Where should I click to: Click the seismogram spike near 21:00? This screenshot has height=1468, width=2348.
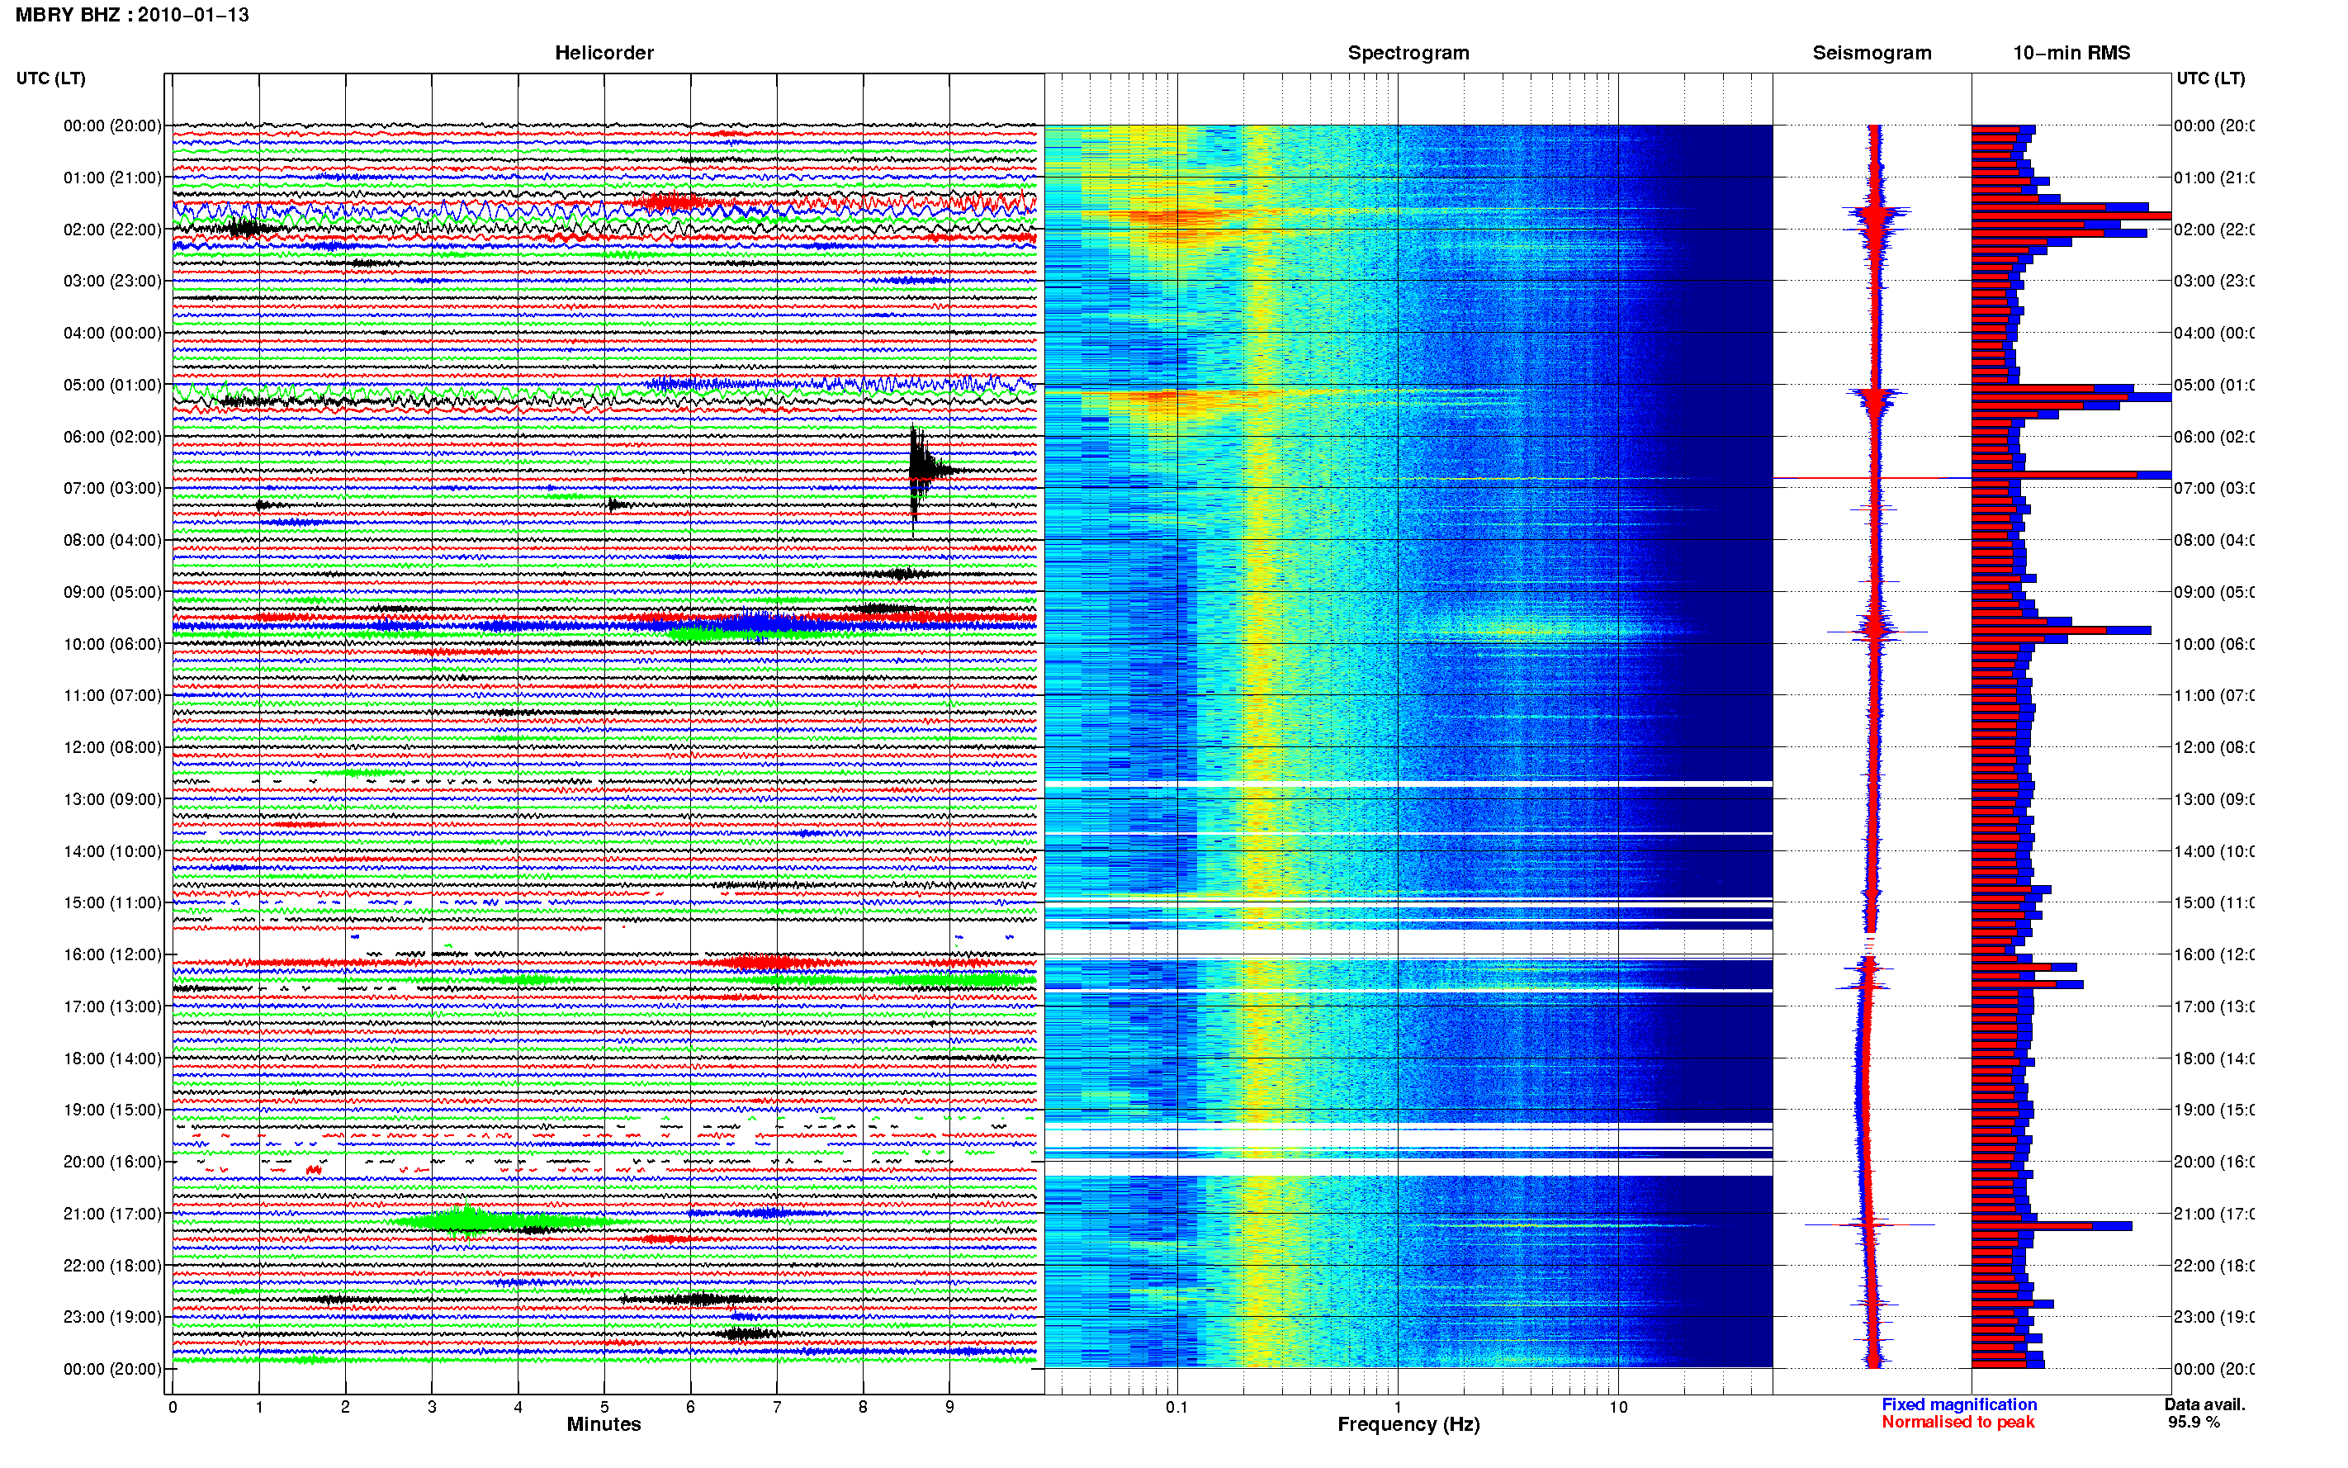[x=1868, y=1224]
